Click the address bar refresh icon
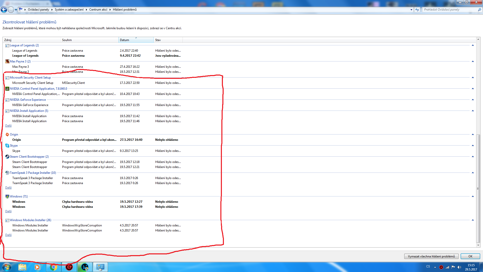Viewport: 483px width, 272px height. click(x=417, y=10)
